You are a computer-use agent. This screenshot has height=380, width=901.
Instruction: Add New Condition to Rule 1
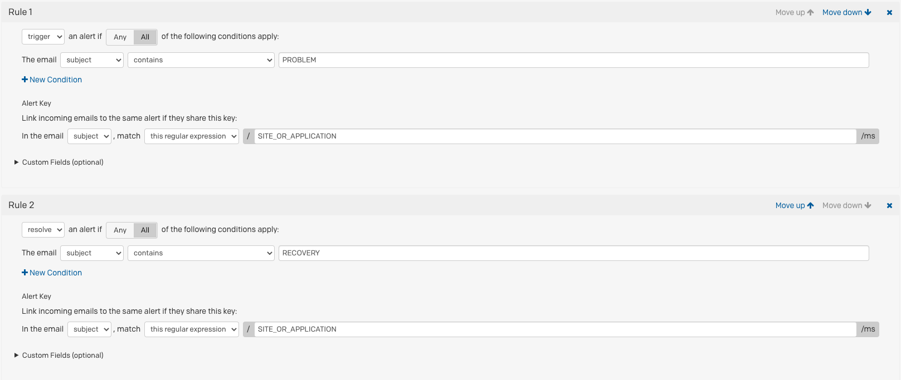52,80
